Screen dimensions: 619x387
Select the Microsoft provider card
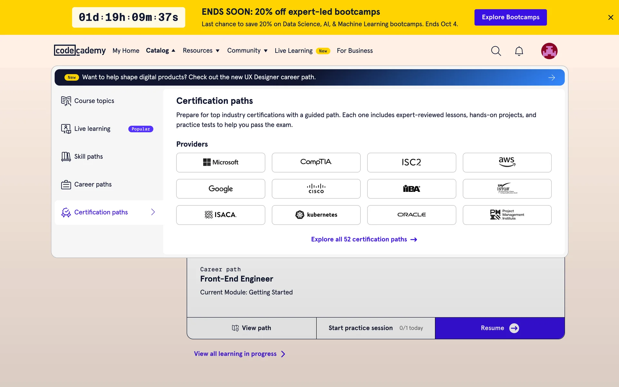(x=221, y=163)
